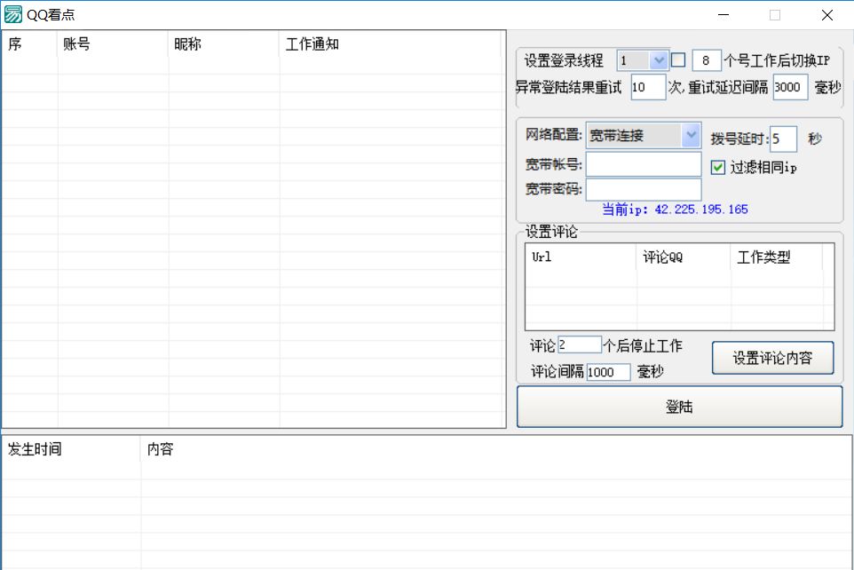Image resolution: width=854 pixels, height=570 pixels.
Task: Click the retry delay field showing 3000
Action: pyautogui.click(x=789, y=87)
